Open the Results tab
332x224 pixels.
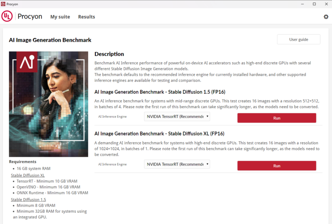pyautogui.click(x=86, y=17)
